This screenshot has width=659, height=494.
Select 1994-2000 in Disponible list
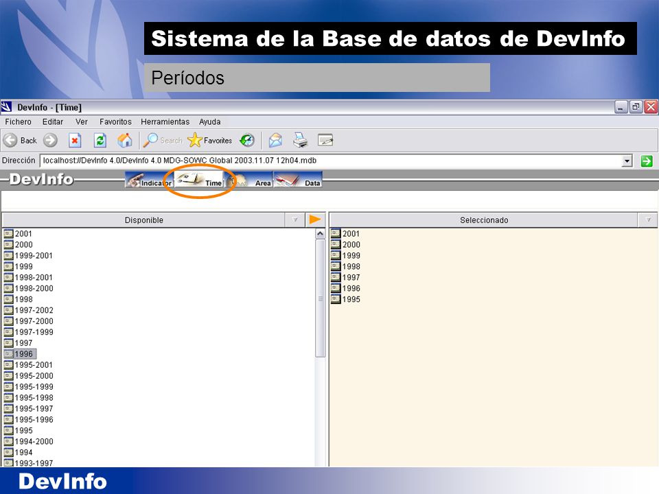[x=29, y=441]
